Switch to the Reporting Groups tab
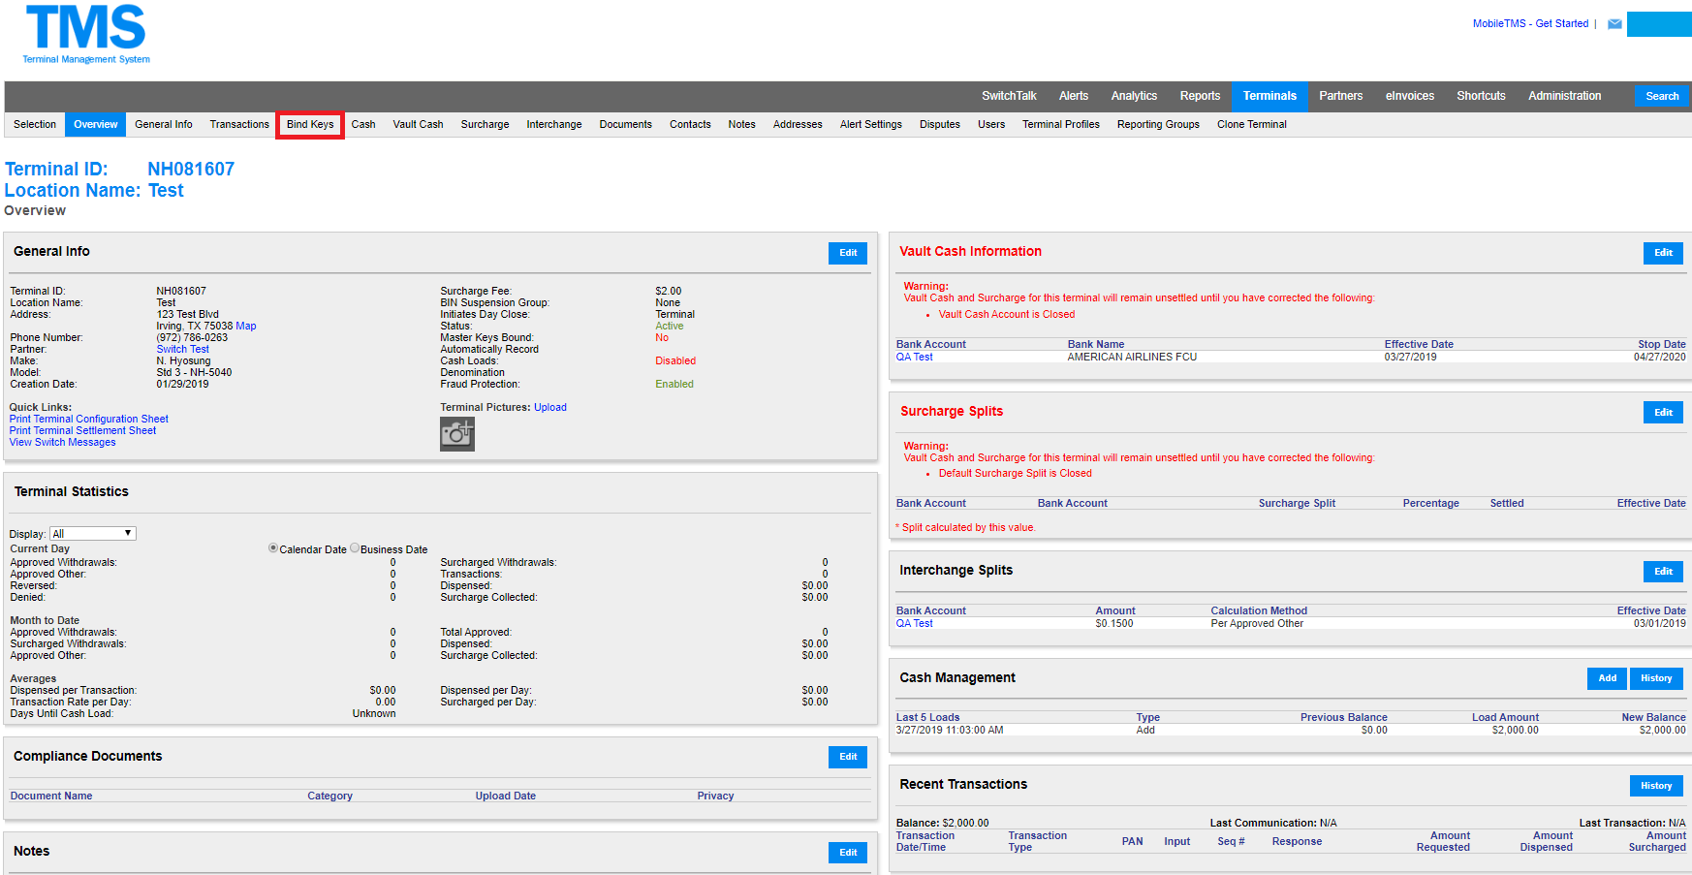 pos(1158,124)
